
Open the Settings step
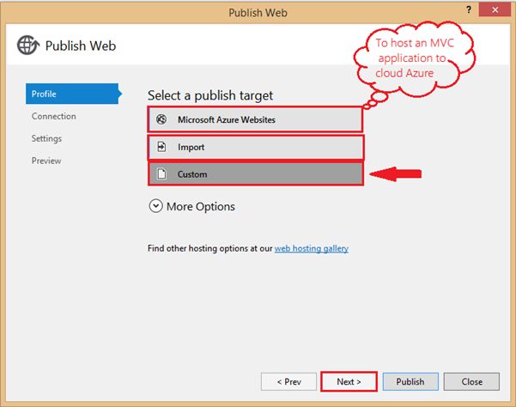[x=46, y=138]
